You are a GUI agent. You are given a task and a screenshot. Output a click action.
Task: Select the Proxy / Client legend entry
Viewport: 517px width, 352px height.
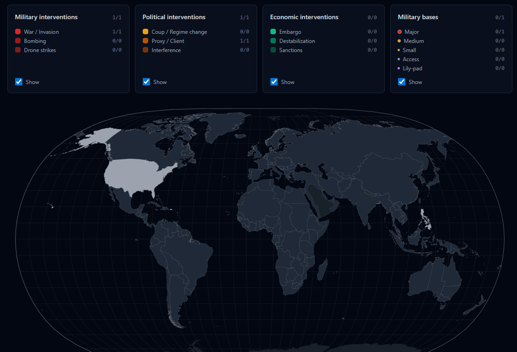pyautogui.click(x=167, y=41)
